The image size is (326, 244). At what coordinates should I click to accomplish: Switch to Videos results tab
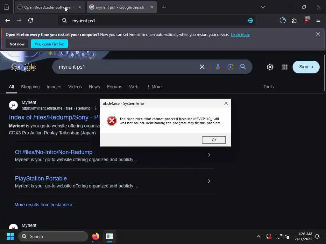pyautogui.click(x=75, y=87)
